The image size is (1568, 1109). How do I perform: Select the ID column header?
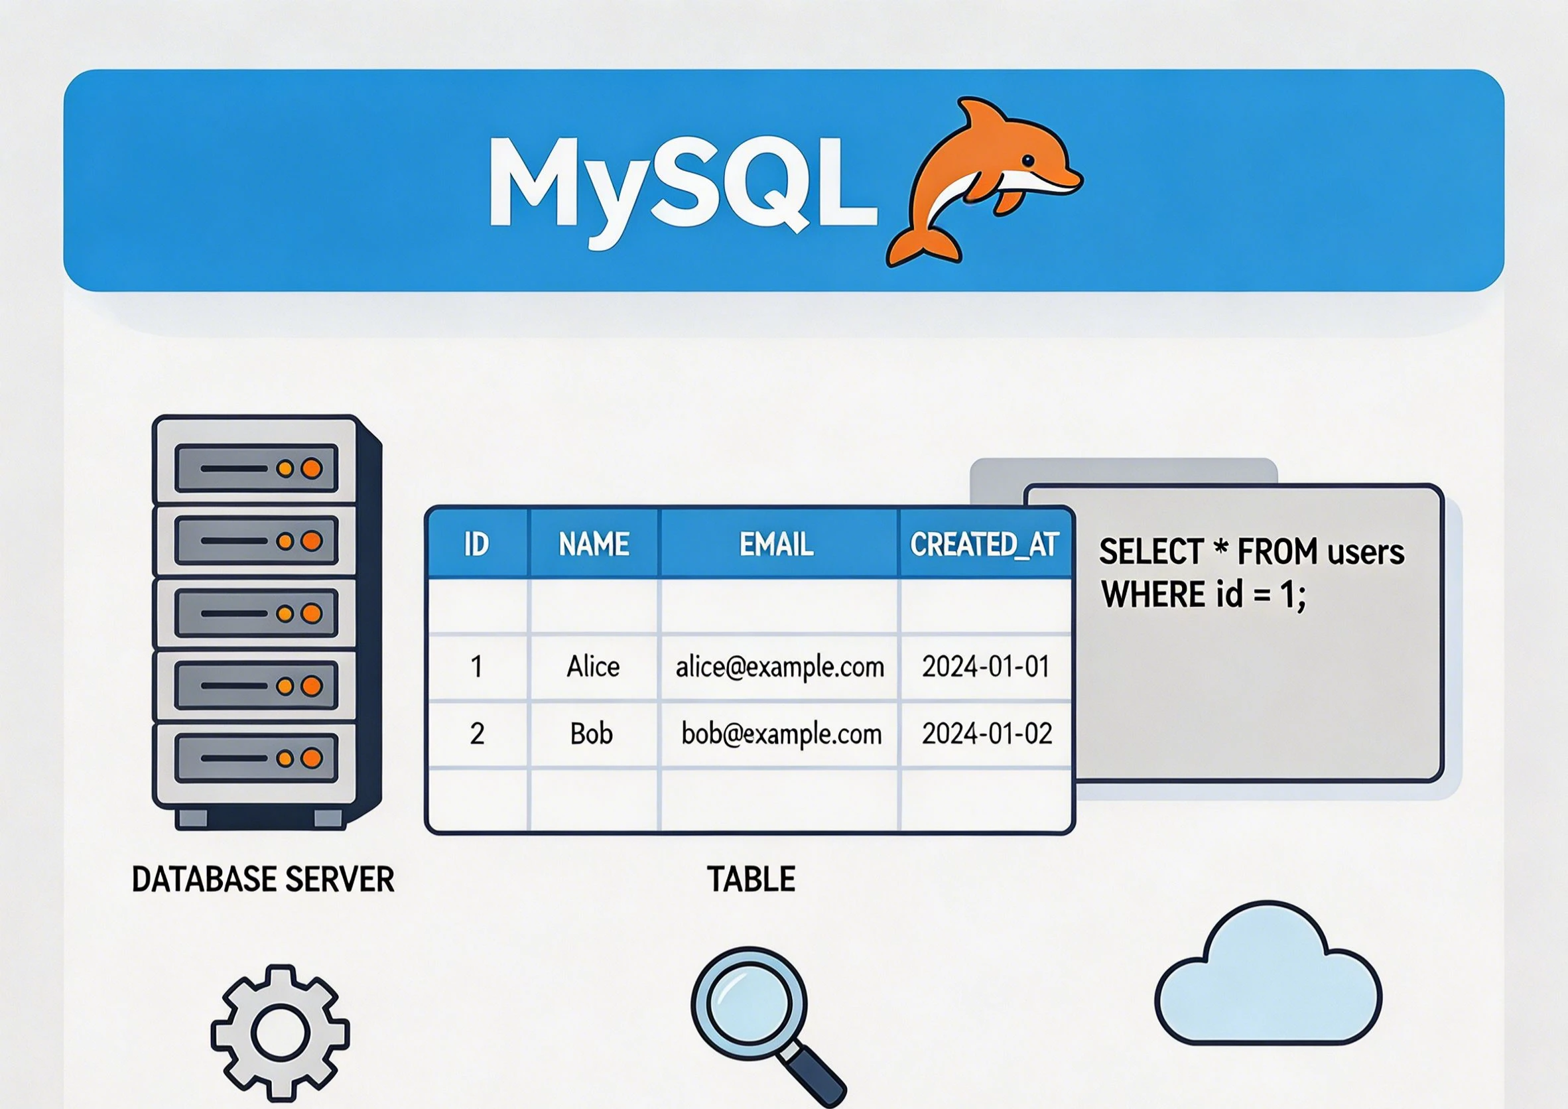pos(477,545)
